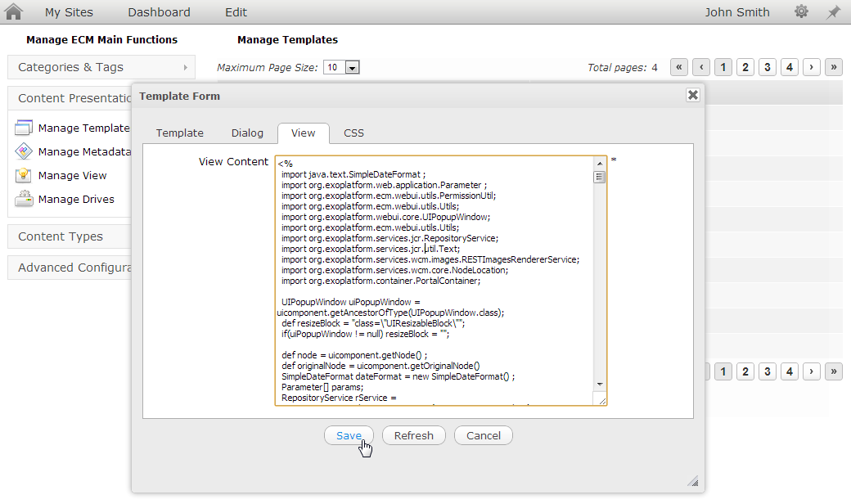Click inside the View Content code editor
Image resolution: width=851 pixels, height=504 pixels.
click(x=434, y=278)
